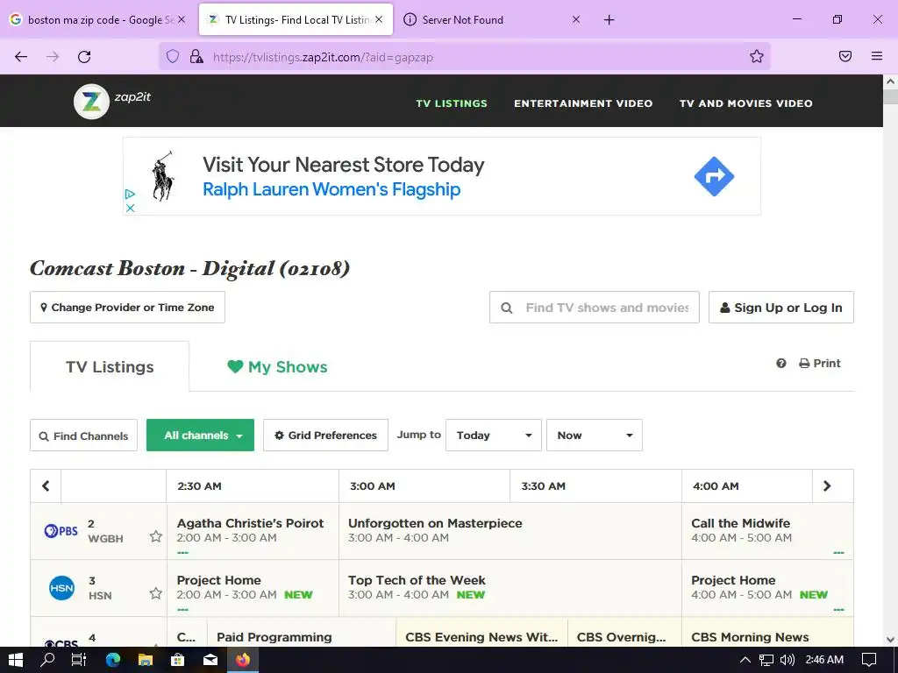898x673 pixels.
Task: Open the Today day dropdown
Action: tap(494, 436)
